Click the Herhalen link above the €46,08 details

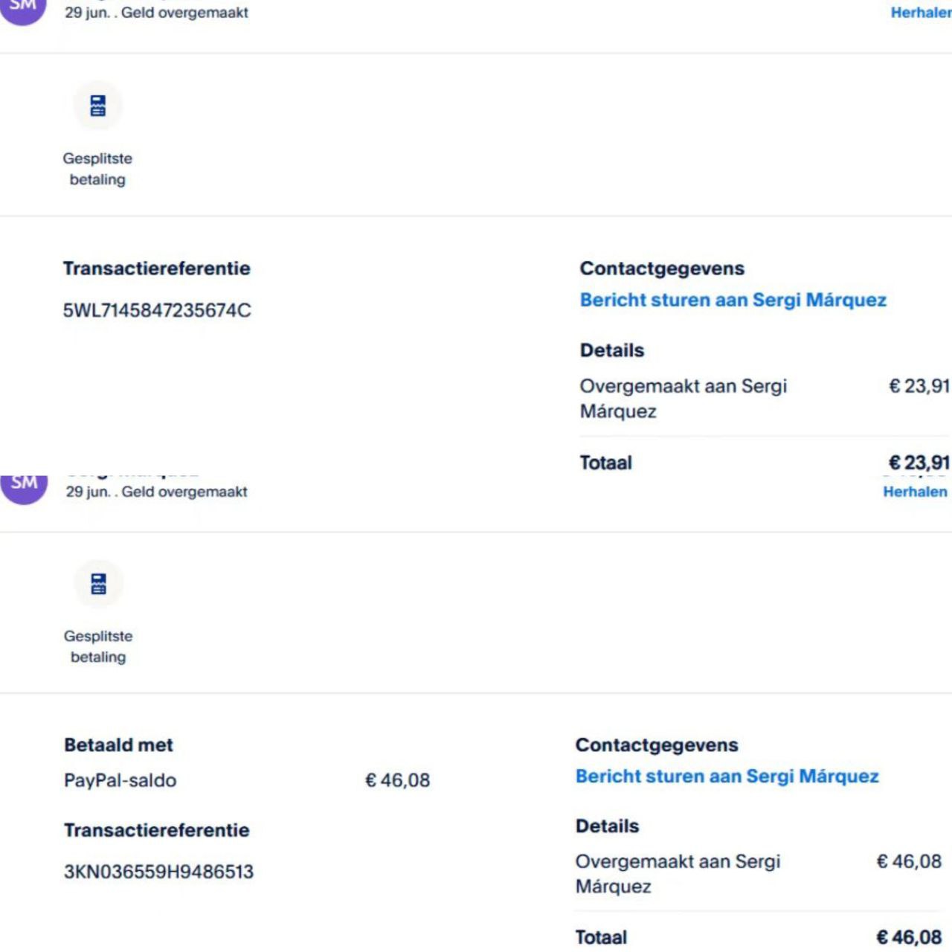(x=915, y=492)
